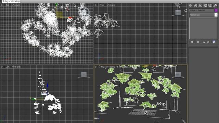Open Wireframe shading menu in the Left viewport
Image resolution: width=219 pixels, height=123 pixels.
pos(16,67)
